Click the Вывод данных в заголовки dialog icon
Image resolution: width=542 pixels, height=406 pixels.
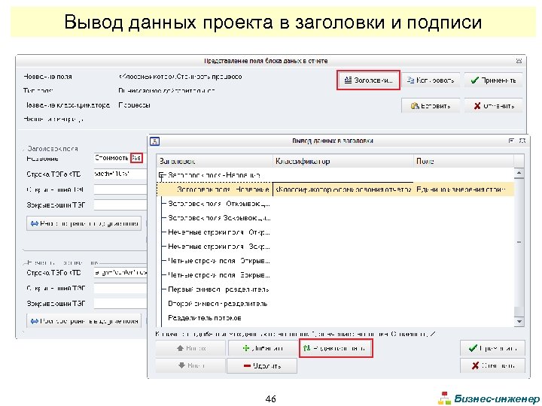[x=154, y=141]
